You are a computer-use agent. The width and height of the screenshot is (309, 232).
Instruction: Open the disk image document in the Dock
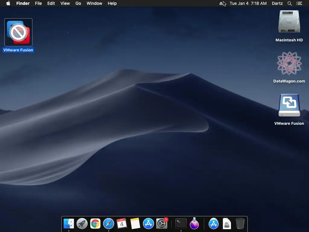click(227, 224)
